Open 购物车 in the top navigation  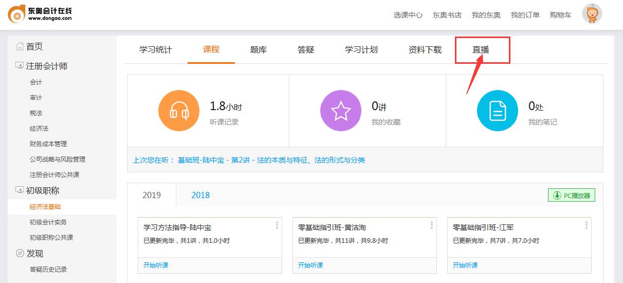[x=560, y=15]
